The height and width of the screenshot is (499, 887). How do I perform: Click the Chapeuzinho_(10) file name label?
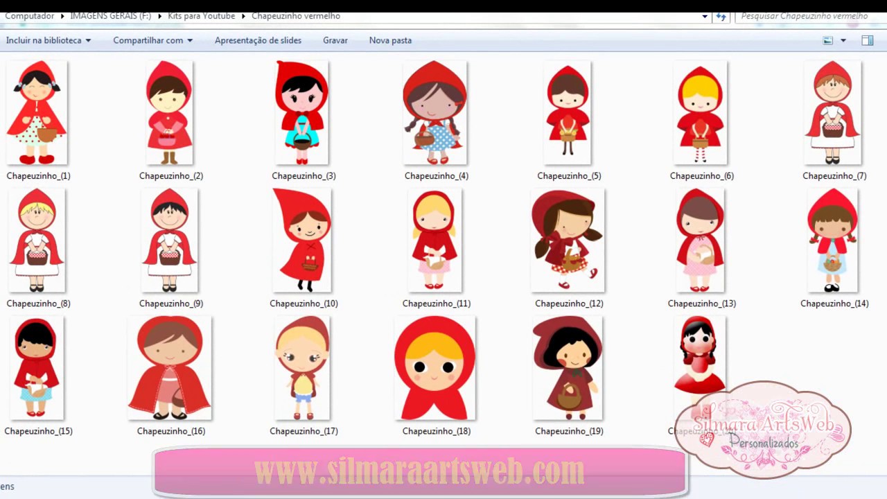pyautogui.click(x=304, y=304)
